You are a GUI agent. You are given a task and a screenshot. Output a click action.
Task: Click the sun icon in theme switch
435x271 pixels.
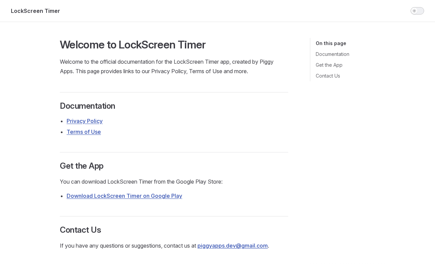click(414, 11)
